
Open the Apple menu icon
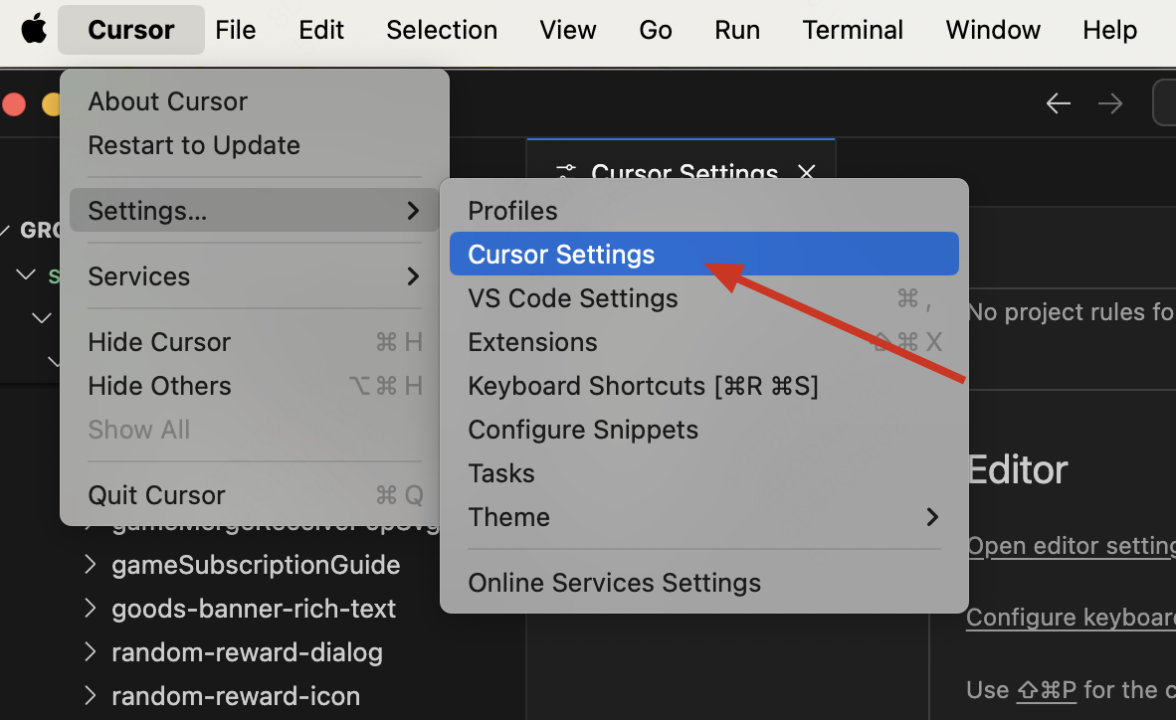click(x=34, y=30)
